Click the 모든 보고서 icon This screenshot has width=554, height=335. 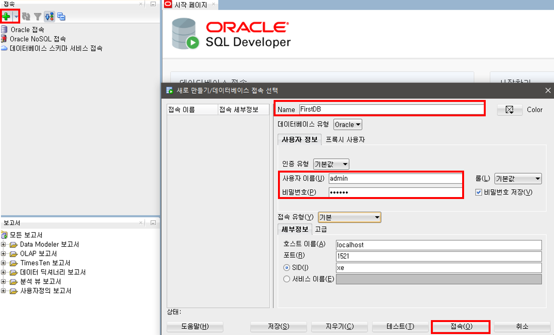pyautogui.click(x=4, y=235)
